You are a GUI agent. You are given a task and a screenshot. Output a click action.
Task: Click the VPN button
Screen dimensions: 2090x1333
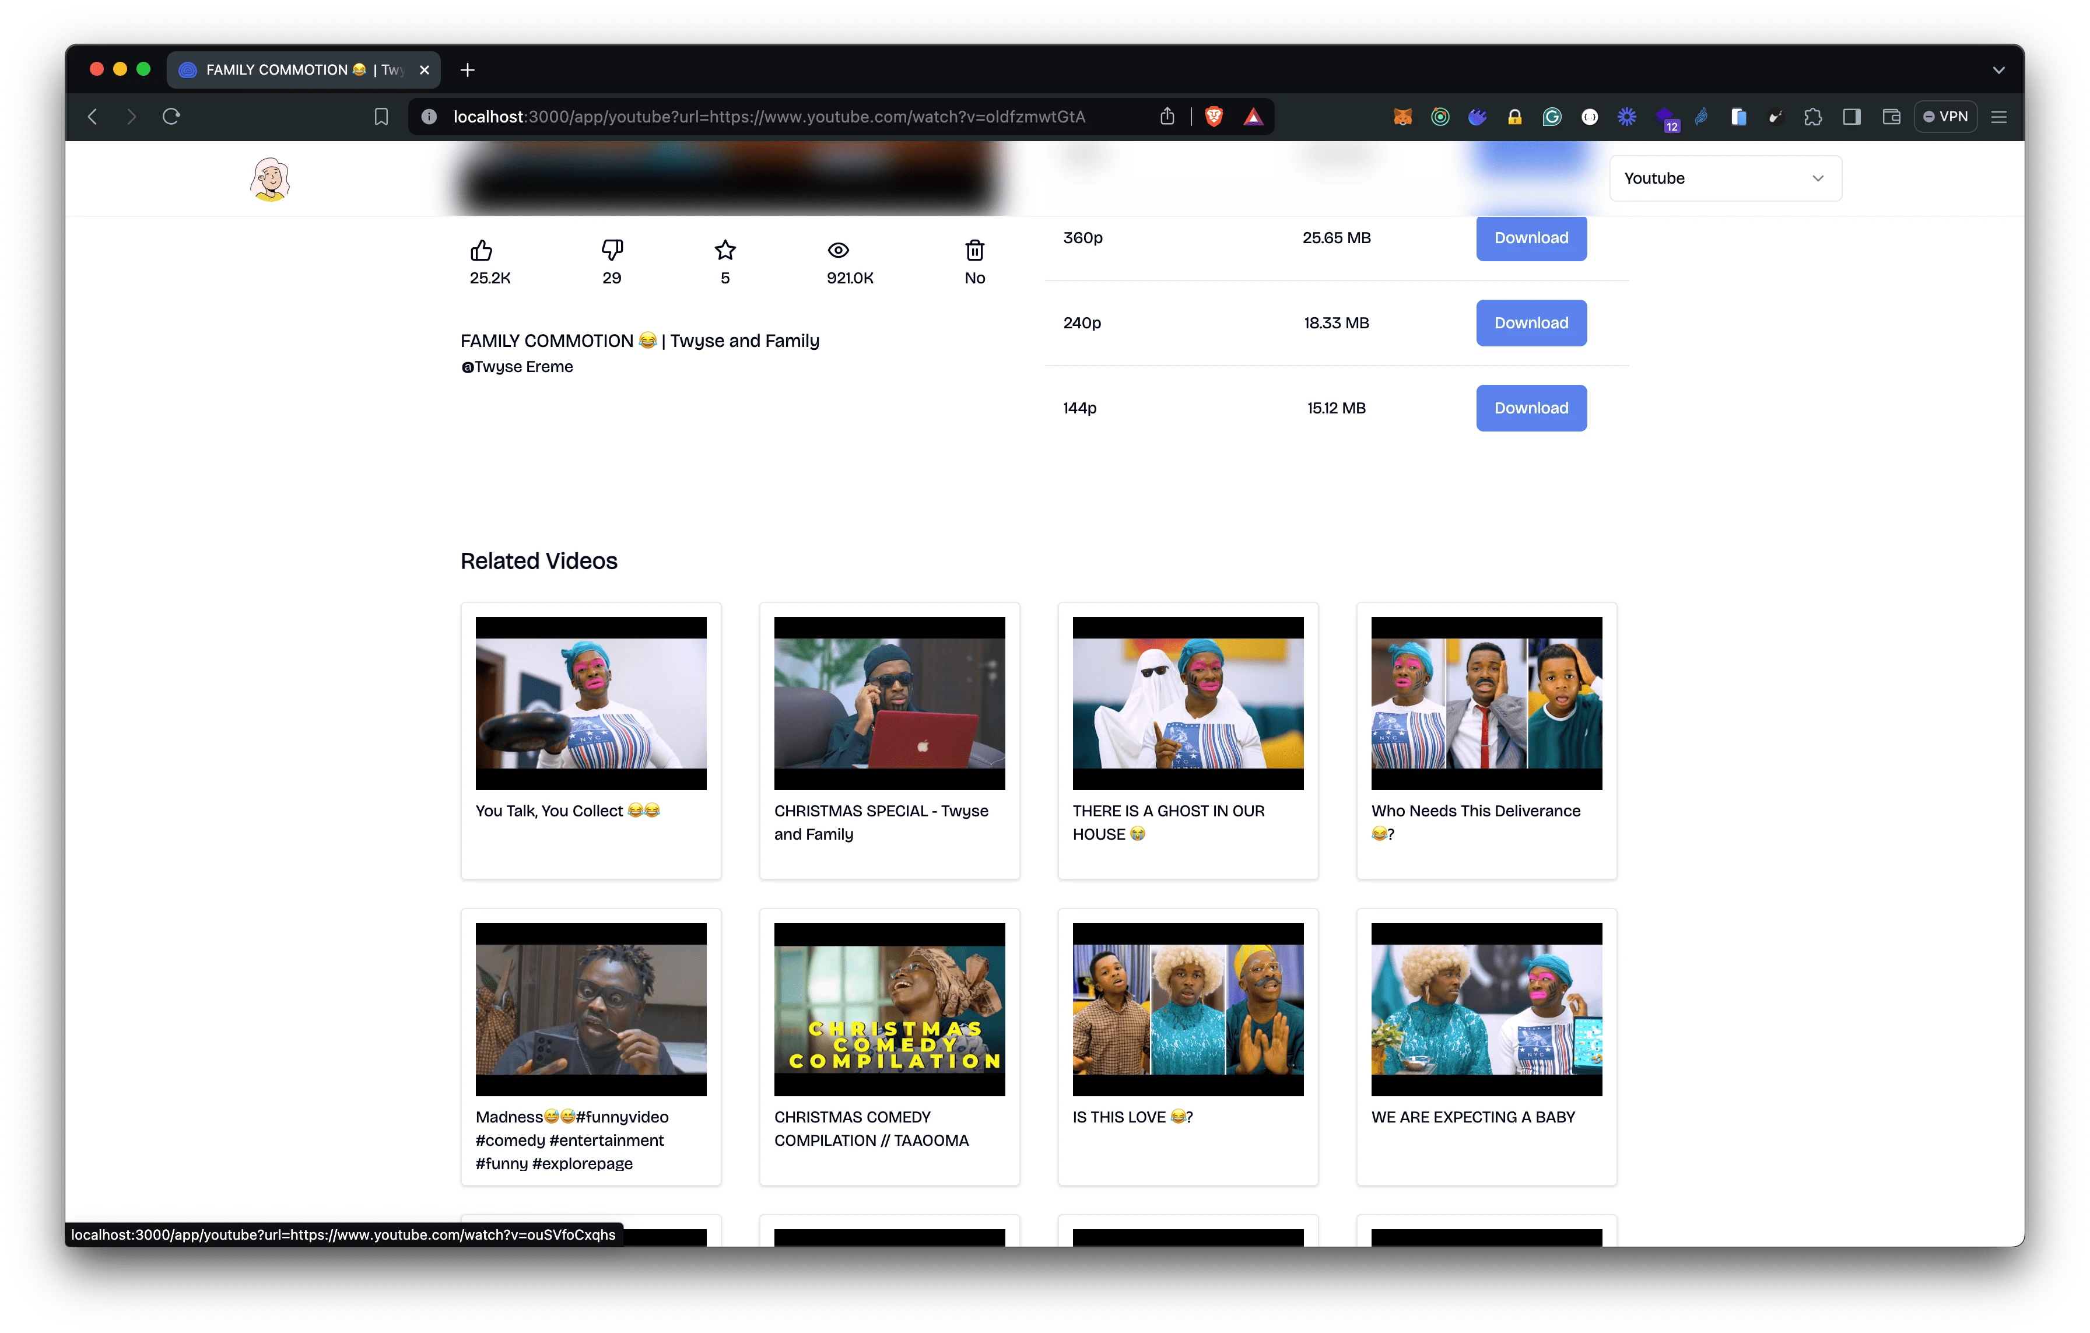1945,116
